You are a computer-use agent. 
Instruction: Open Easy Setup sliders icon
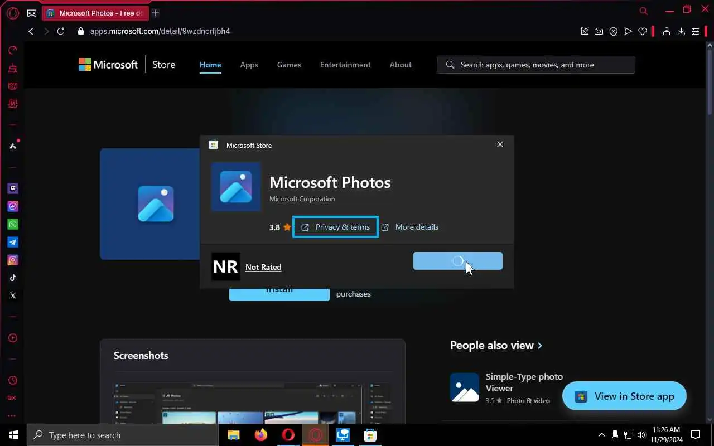(696, 31)
